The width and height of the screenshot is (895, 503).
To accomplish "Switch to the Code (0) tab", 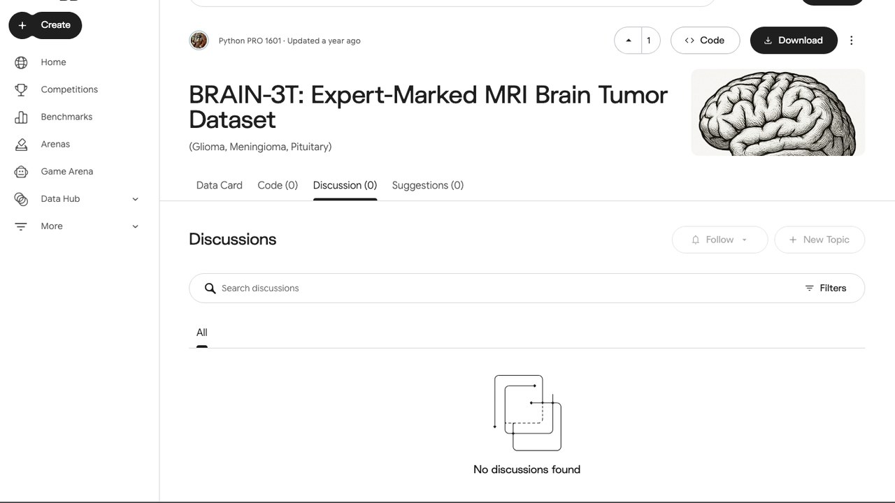I will pos(278,185).
